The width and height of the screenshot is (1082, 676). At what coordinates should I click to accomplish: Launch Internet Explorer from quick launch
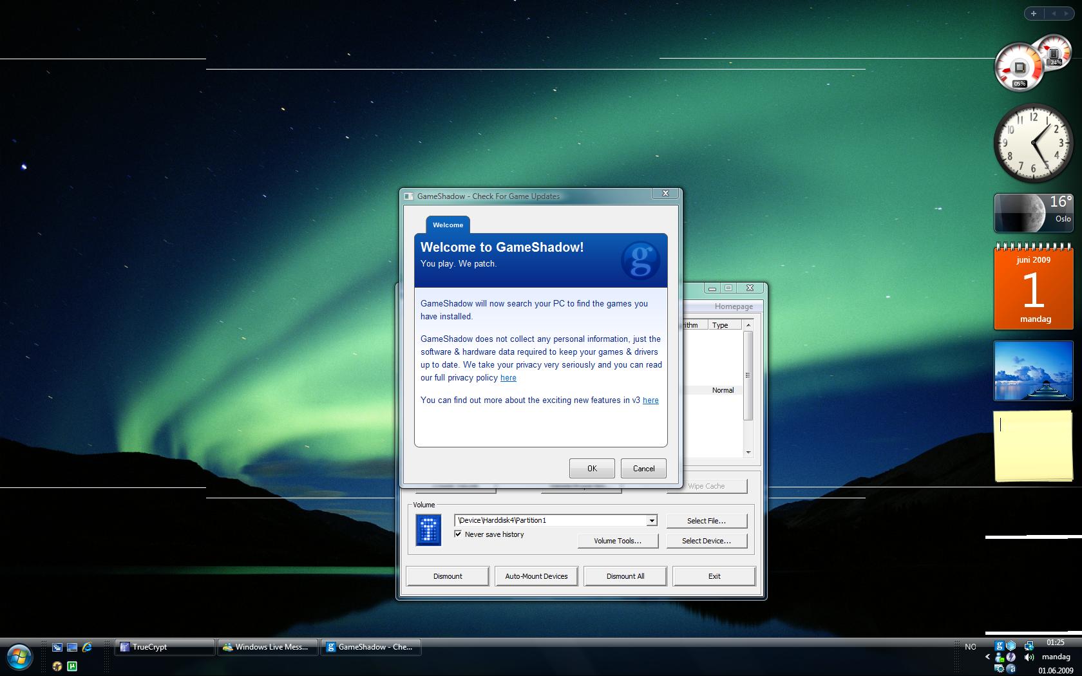(87, 646)
